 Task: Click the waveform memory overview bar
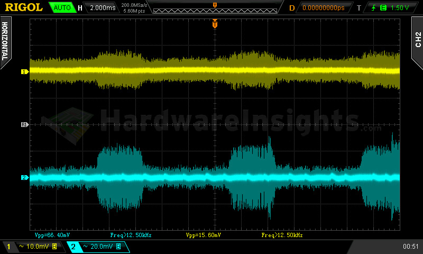pos(215,11)
